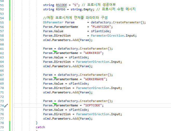Click oCmd.Parameters.Add(Param) on line 59
The height and width of the screenshot is (131, 171).
[67, 40]
